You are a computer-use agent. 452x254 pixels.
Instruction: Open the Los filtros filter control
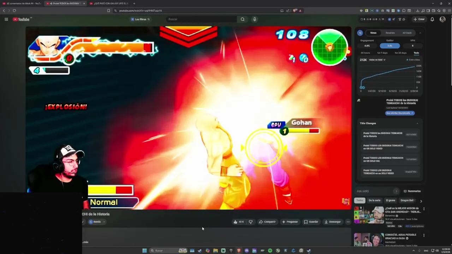(140, 19)
